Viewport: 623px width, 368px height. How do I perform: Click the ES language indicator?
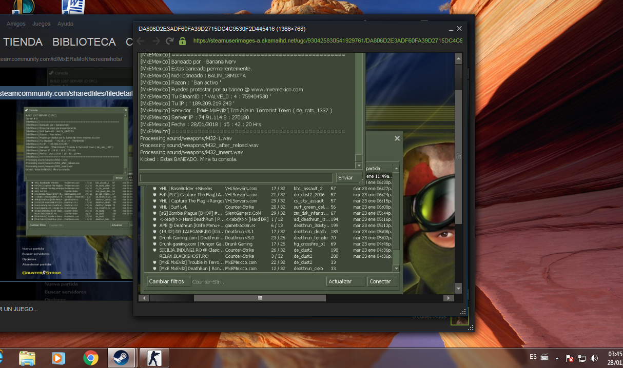(533, 356)
